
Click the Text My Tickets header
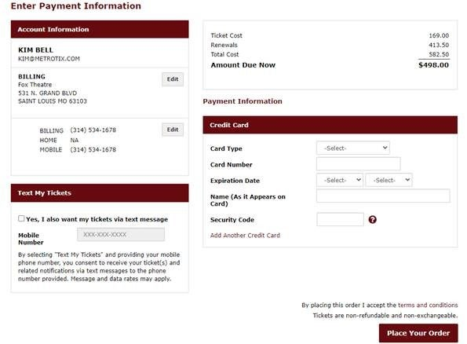click(100, 193)
